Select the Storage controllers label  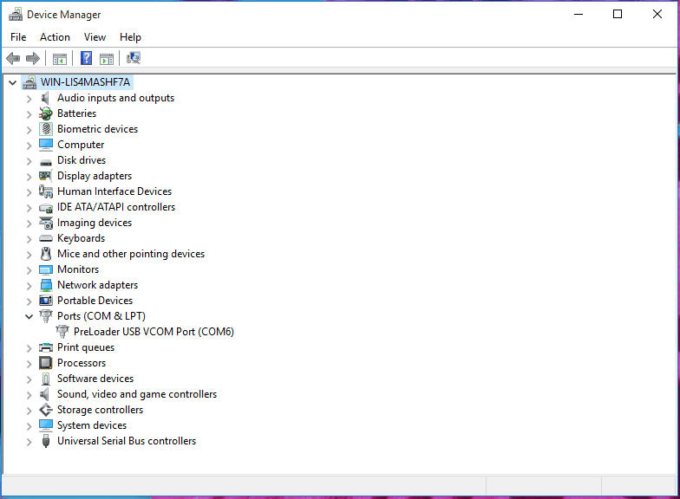[x=101, y=410]
